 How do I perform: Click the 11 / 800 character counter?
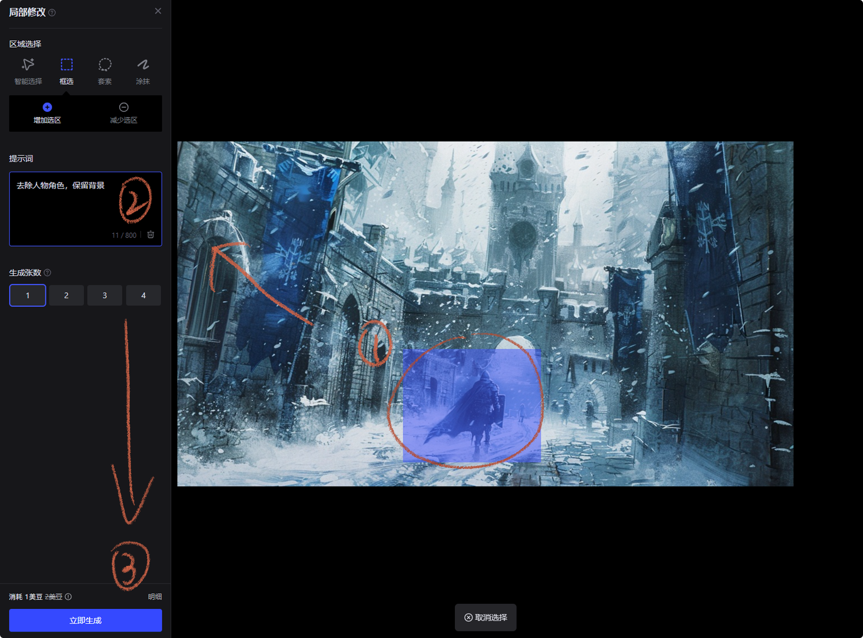(124, 235)
